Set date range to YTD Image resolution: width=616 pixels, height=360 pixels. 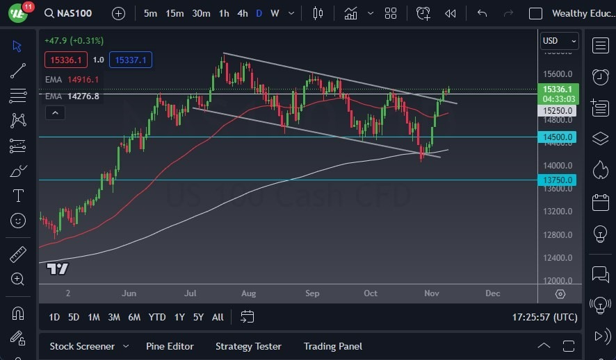pyautogui.click(x=156, y=317)
